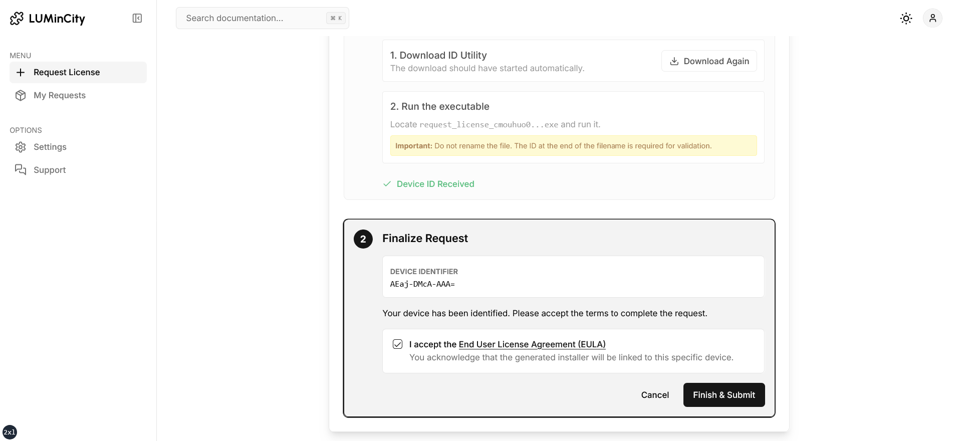962x441 pixels.
Task: Open the End User License Agreement link
Action: [x=532, y=344]
